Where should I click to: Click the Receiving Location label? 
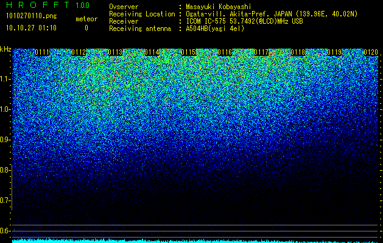[x=142, y=14]
